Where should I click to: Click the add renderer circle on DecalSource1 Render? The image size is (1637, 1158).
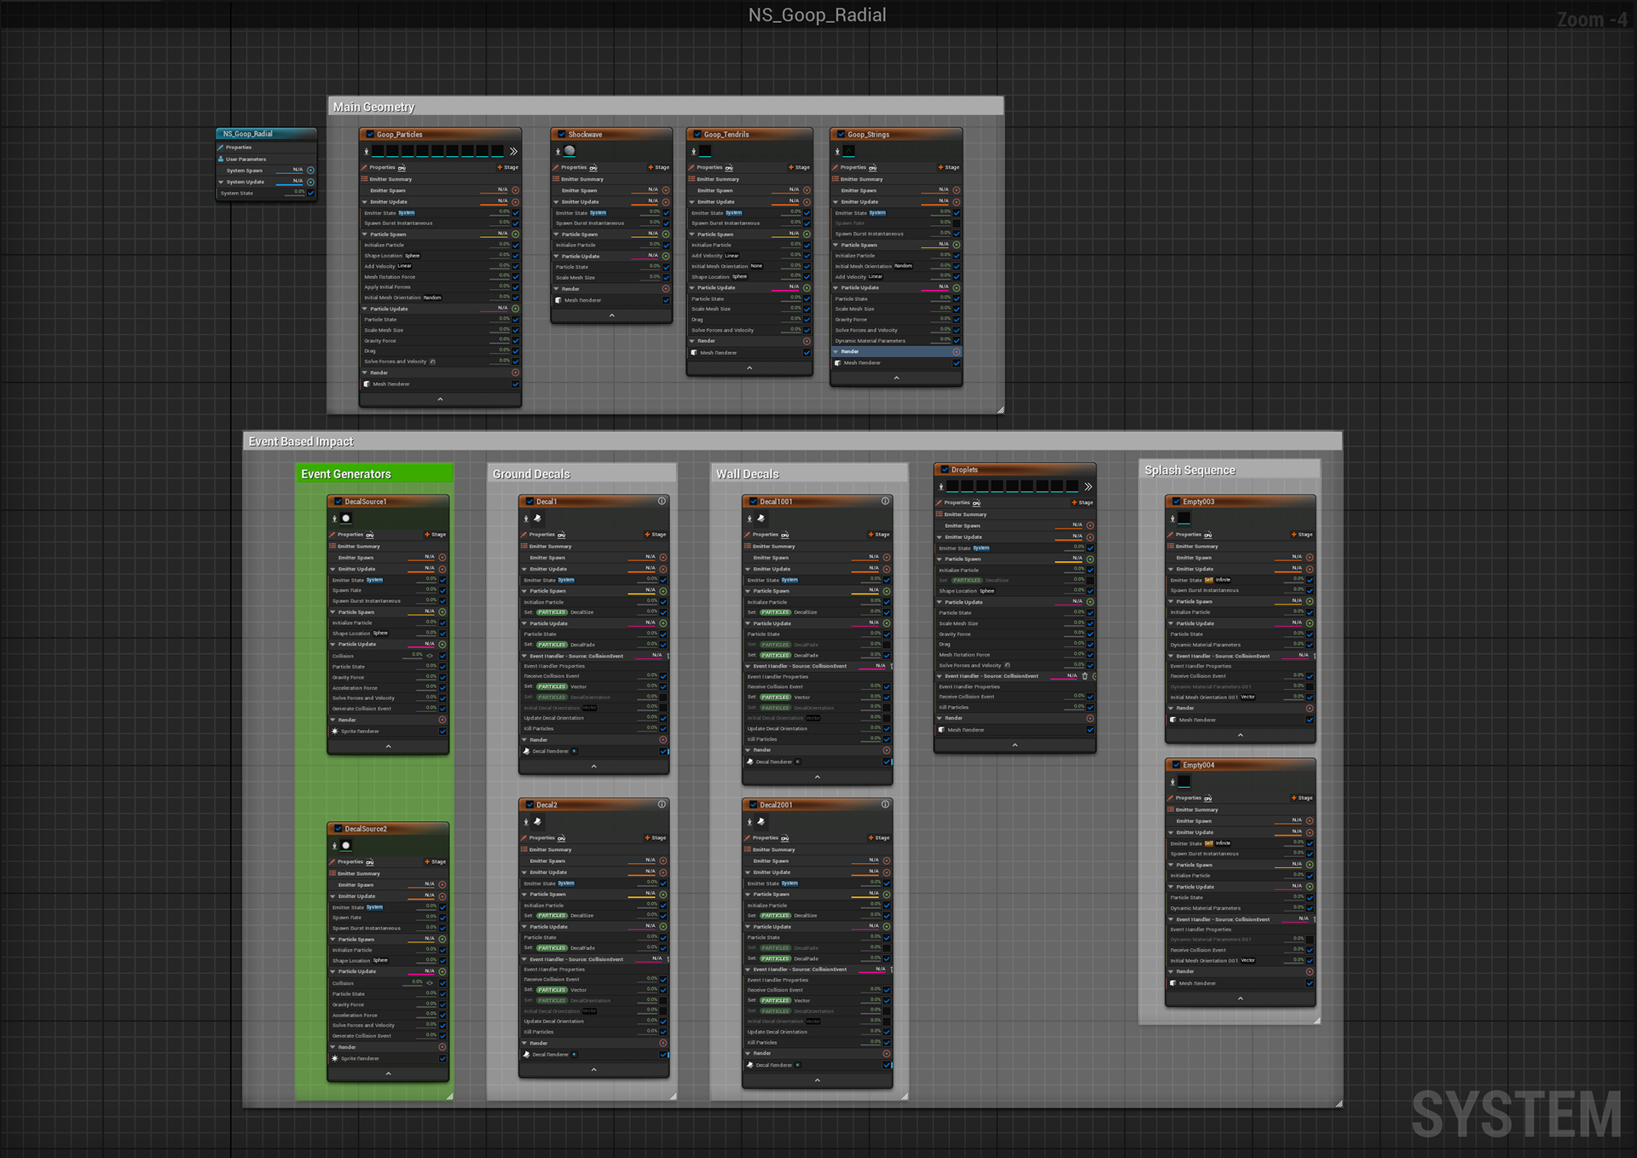click(x=443, y=720)
